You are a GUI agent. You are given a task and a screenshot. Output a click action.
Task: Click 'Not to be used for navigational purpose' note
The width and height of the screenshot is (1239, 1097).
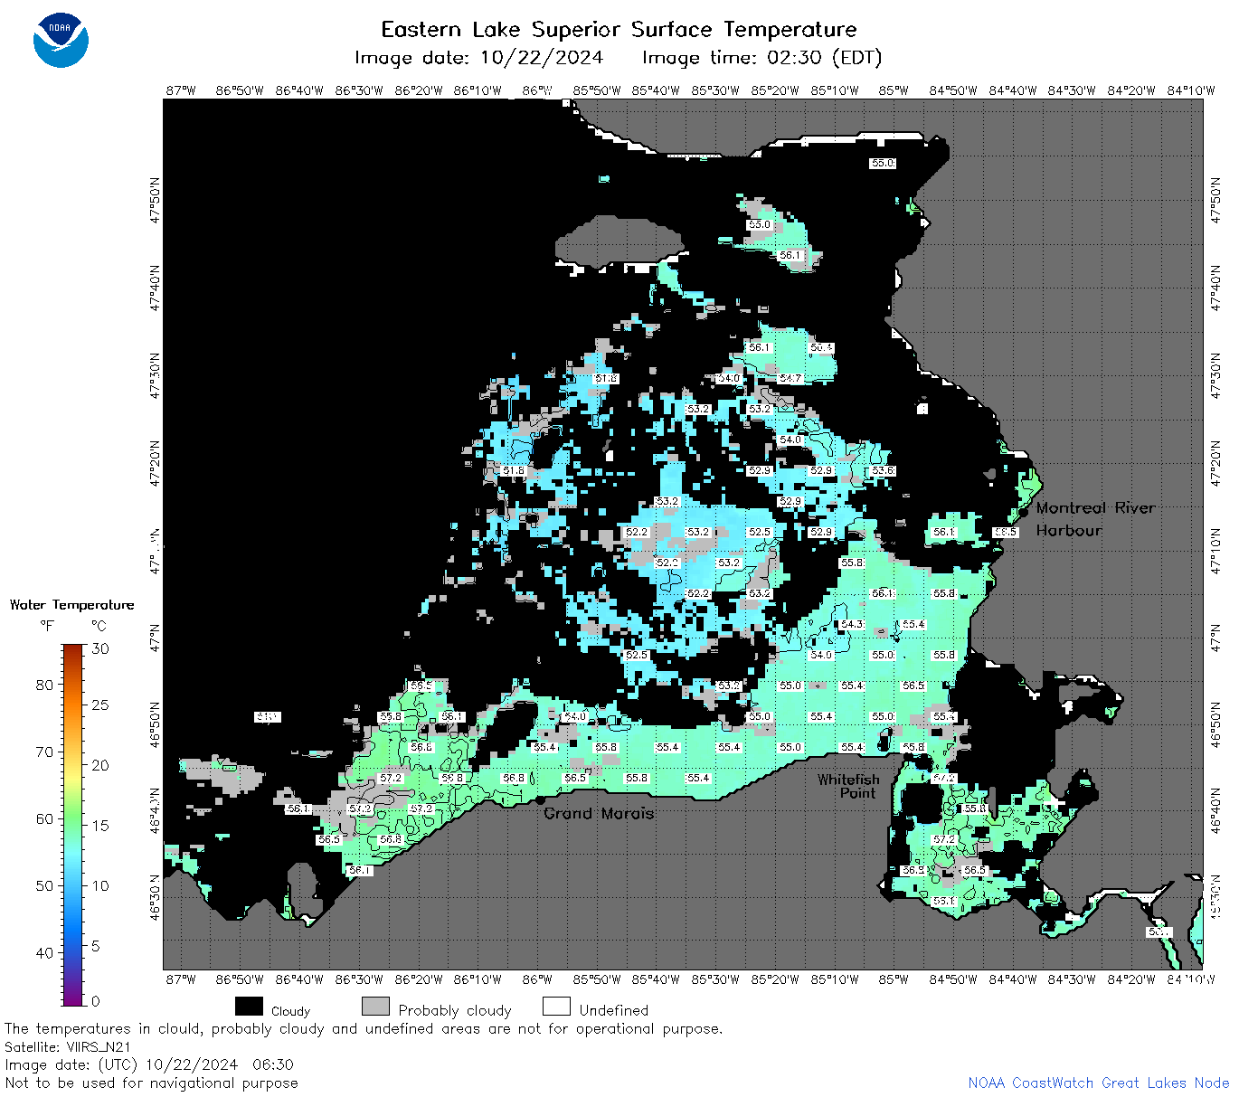(151, 1083)
